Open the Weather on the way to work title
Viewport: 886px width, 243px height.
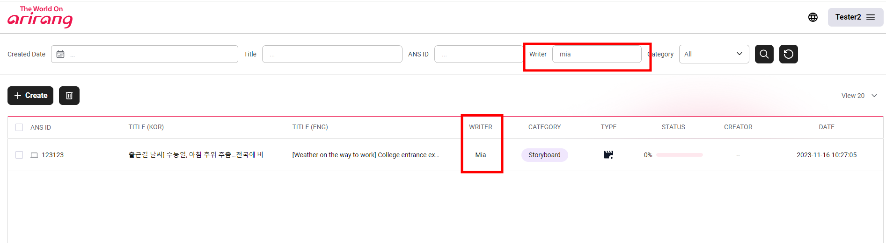(x=366, y=155)
